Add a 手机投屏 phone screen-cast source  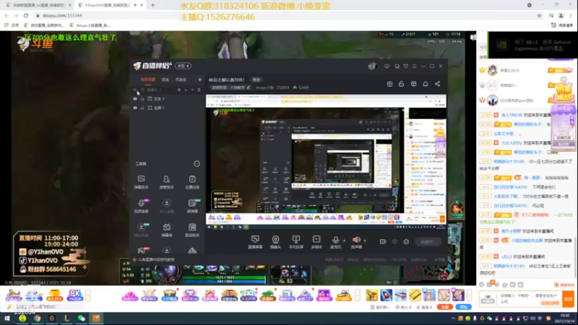[296, 242]
